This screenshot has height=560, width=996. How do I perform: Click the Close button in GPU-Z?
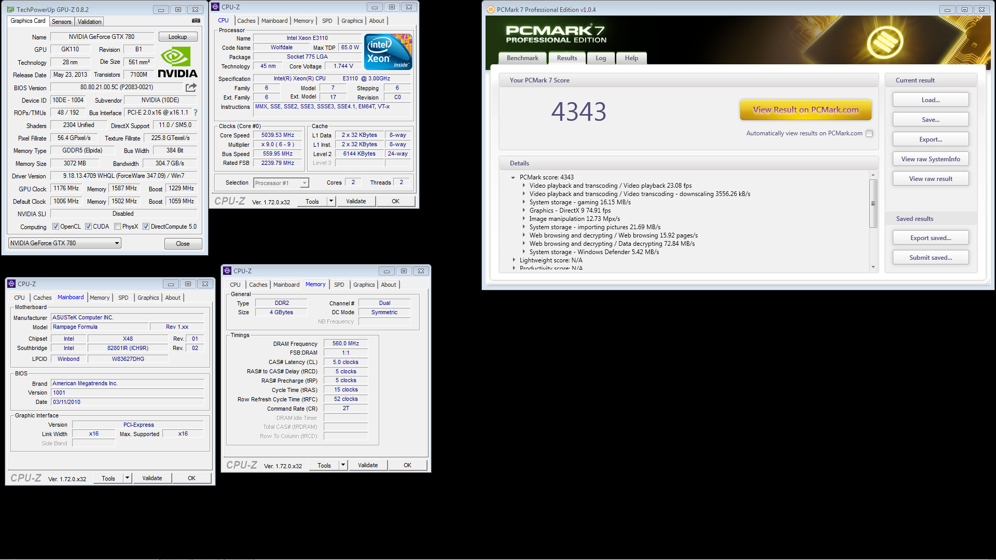[x=183, y=244]
